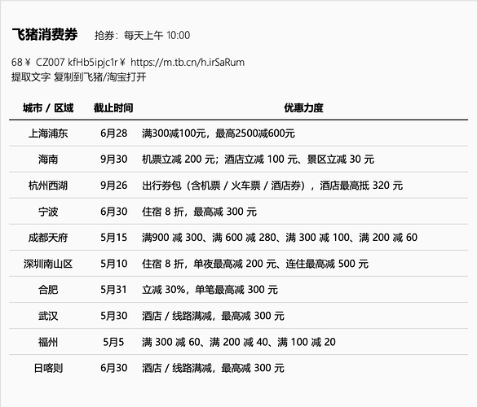Select the 深圳南山区 city cell

click(x=48, y=264)
